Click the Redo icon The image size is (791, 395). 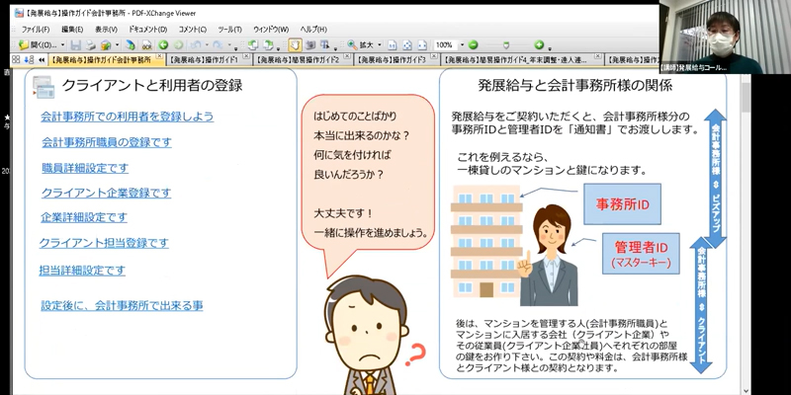click(218, 44)
